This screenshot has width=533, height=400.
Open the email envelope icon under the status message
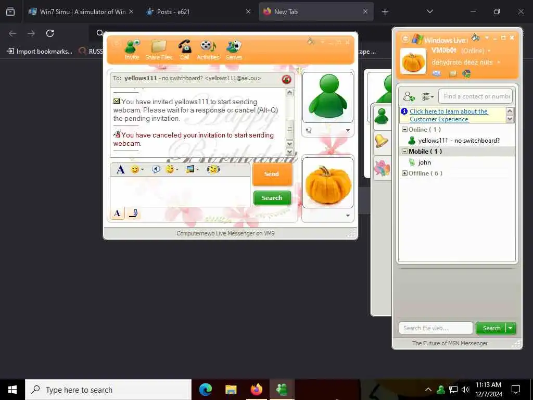(x=437, y=73)
